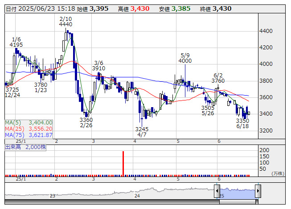Click the MA(5) 3,404.00 legend entry
Image resolution: width=291 pixels, height=209 pixels.
(29, 123)
